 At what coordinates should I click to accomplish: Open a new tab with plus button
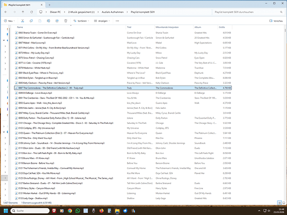pos(50,5)
